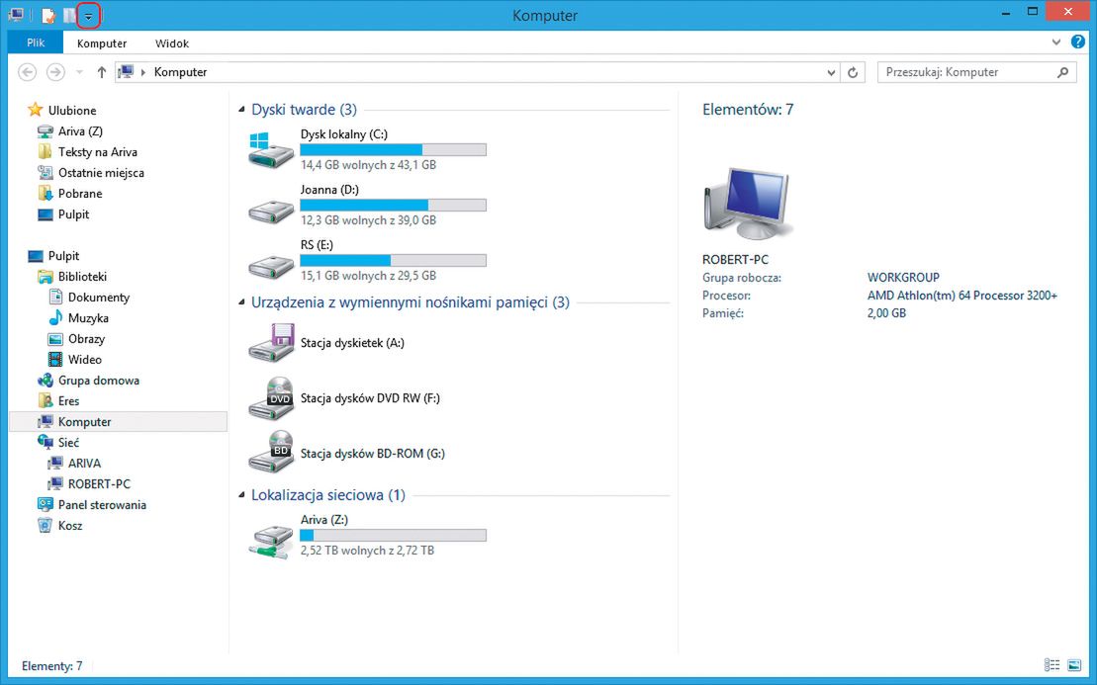Switch to the Komputer ribbon tab
The height and width of the screenshot is (685, 1097).
[102, 43]
